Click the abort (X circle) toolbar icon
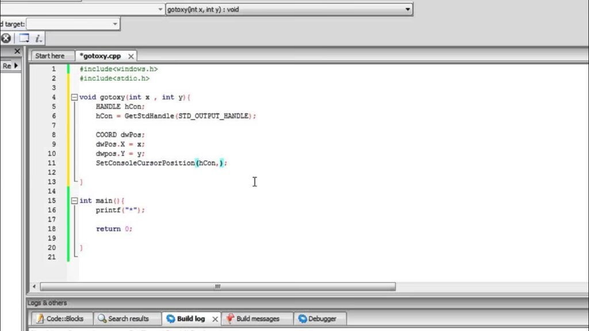 [5, 39]
